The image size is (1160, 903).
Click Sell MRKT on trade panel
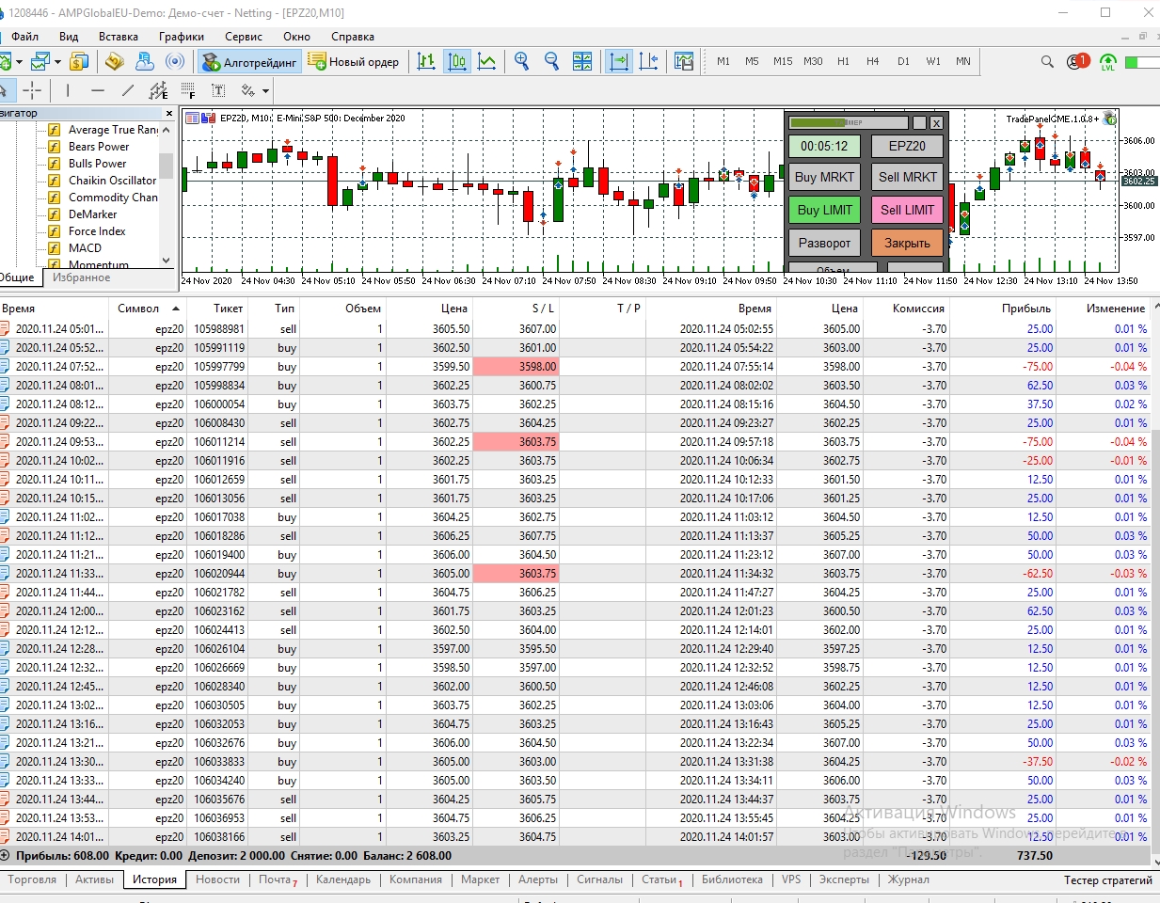(x=908, y=177)
